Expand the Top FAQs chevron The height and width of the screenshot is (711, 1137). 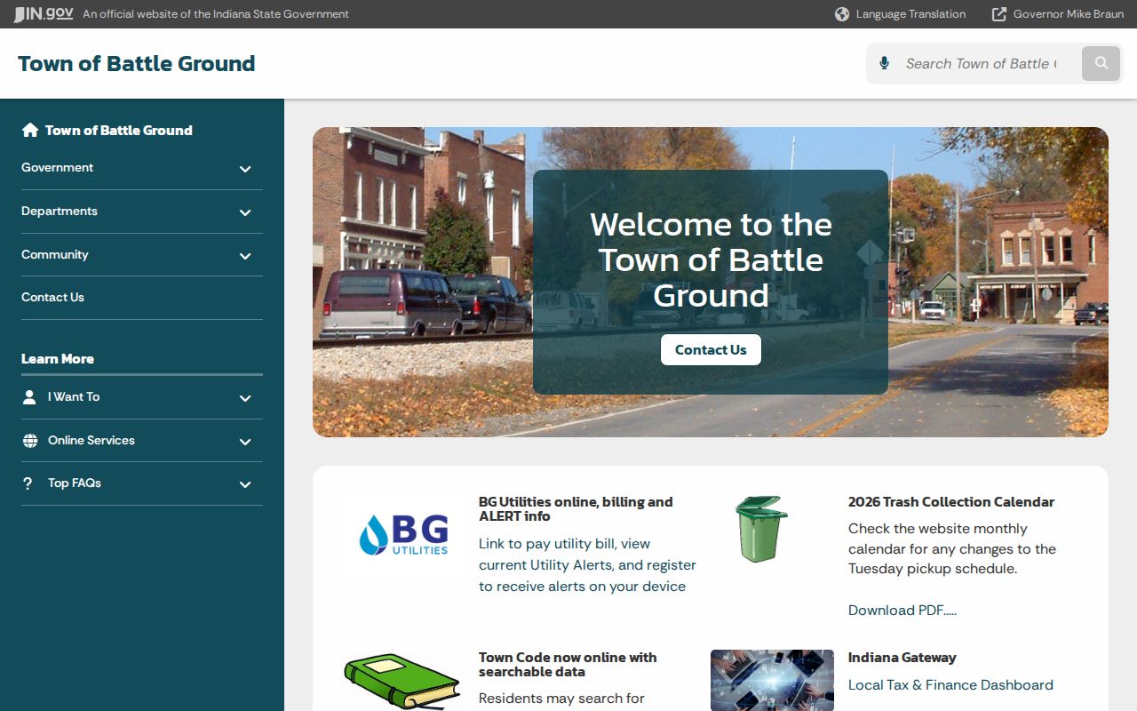click(x=245, y=484)
